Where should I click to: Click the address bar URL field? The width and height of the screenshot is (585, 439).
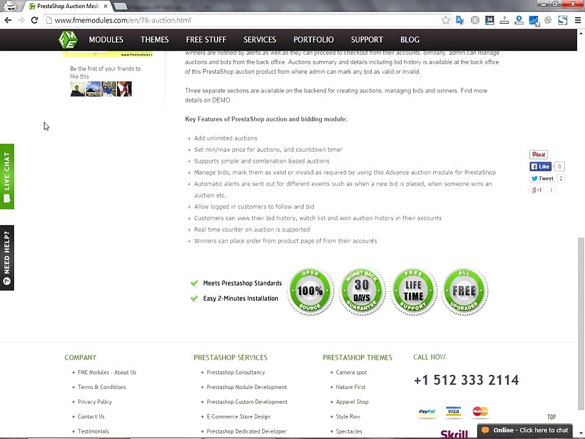tap(246, 20)
